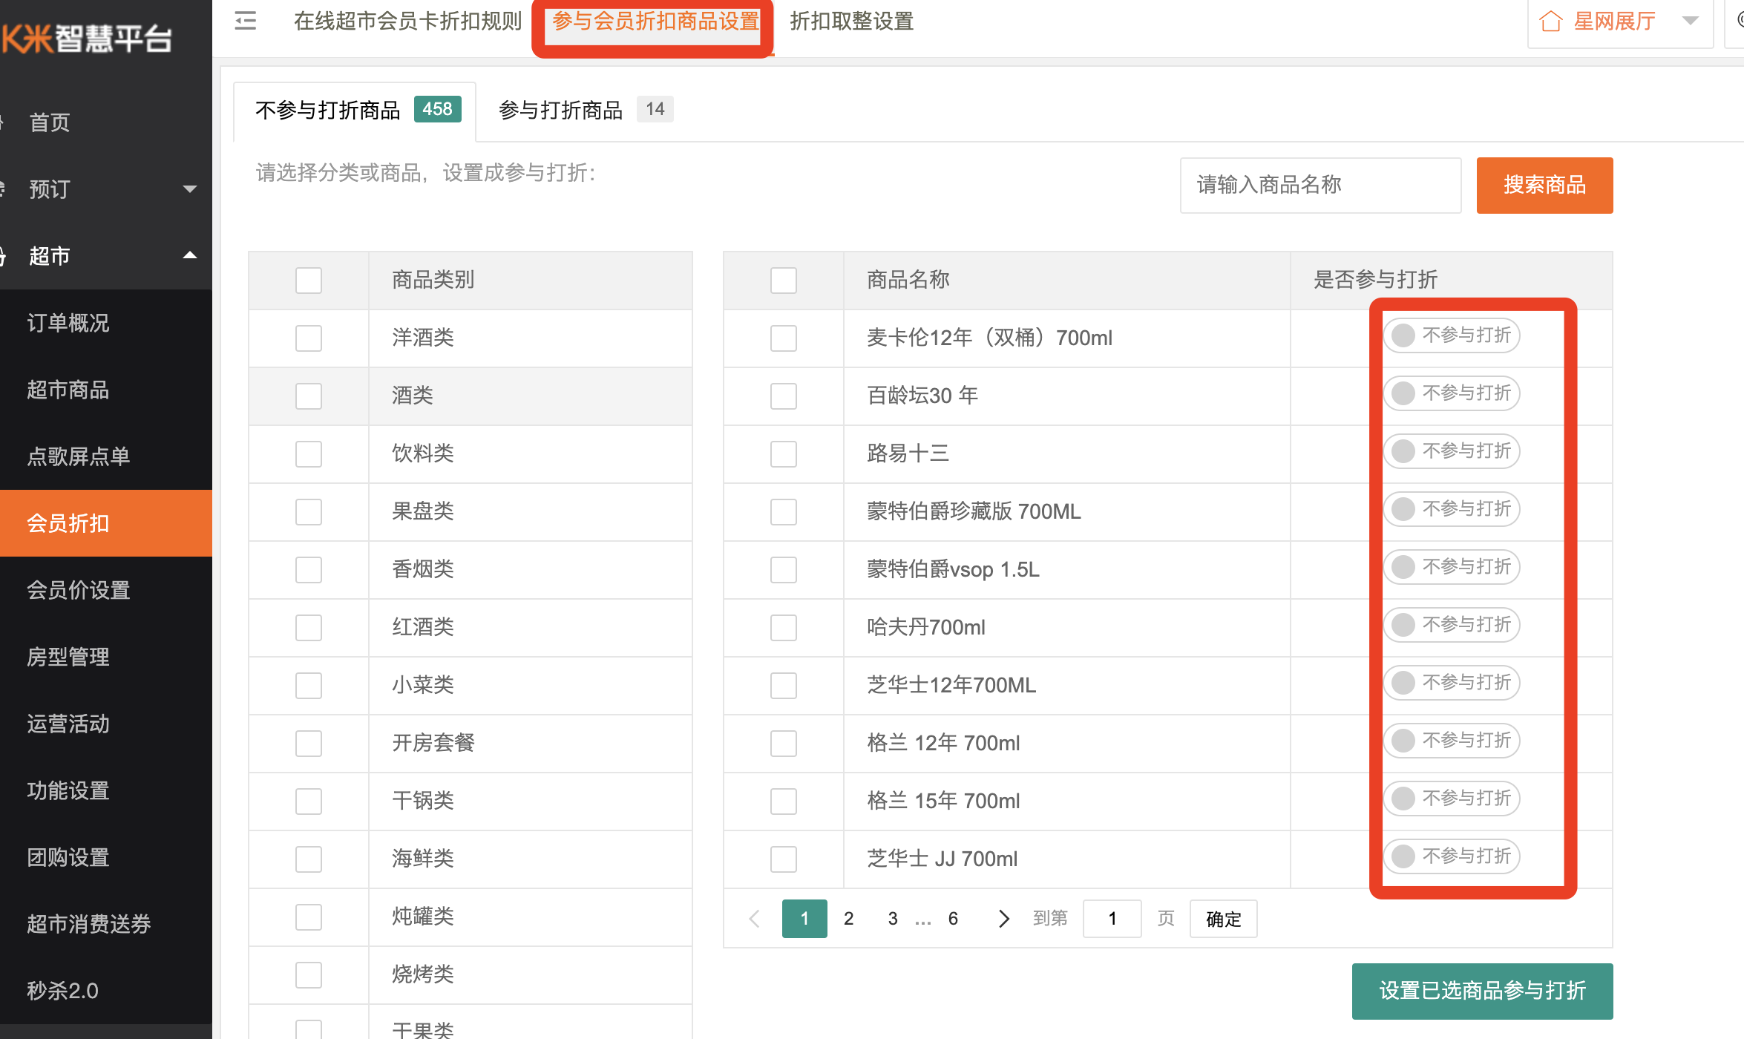The width and height of the screenshot is (1744, 1039).
Task: Select 会员折扣 in the sidebar
Action: pyautogui.click(x=106, y=523)
